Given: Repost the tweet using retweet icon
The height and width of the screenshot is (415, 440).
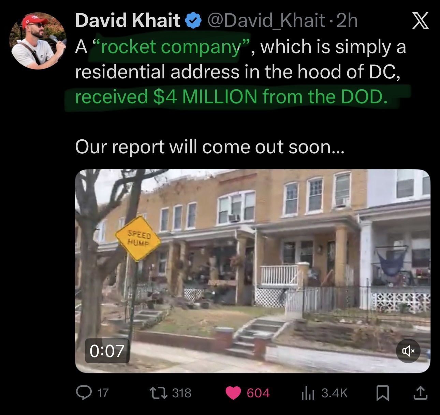Looking at the screenshot, I should click(x=159, y=393).
